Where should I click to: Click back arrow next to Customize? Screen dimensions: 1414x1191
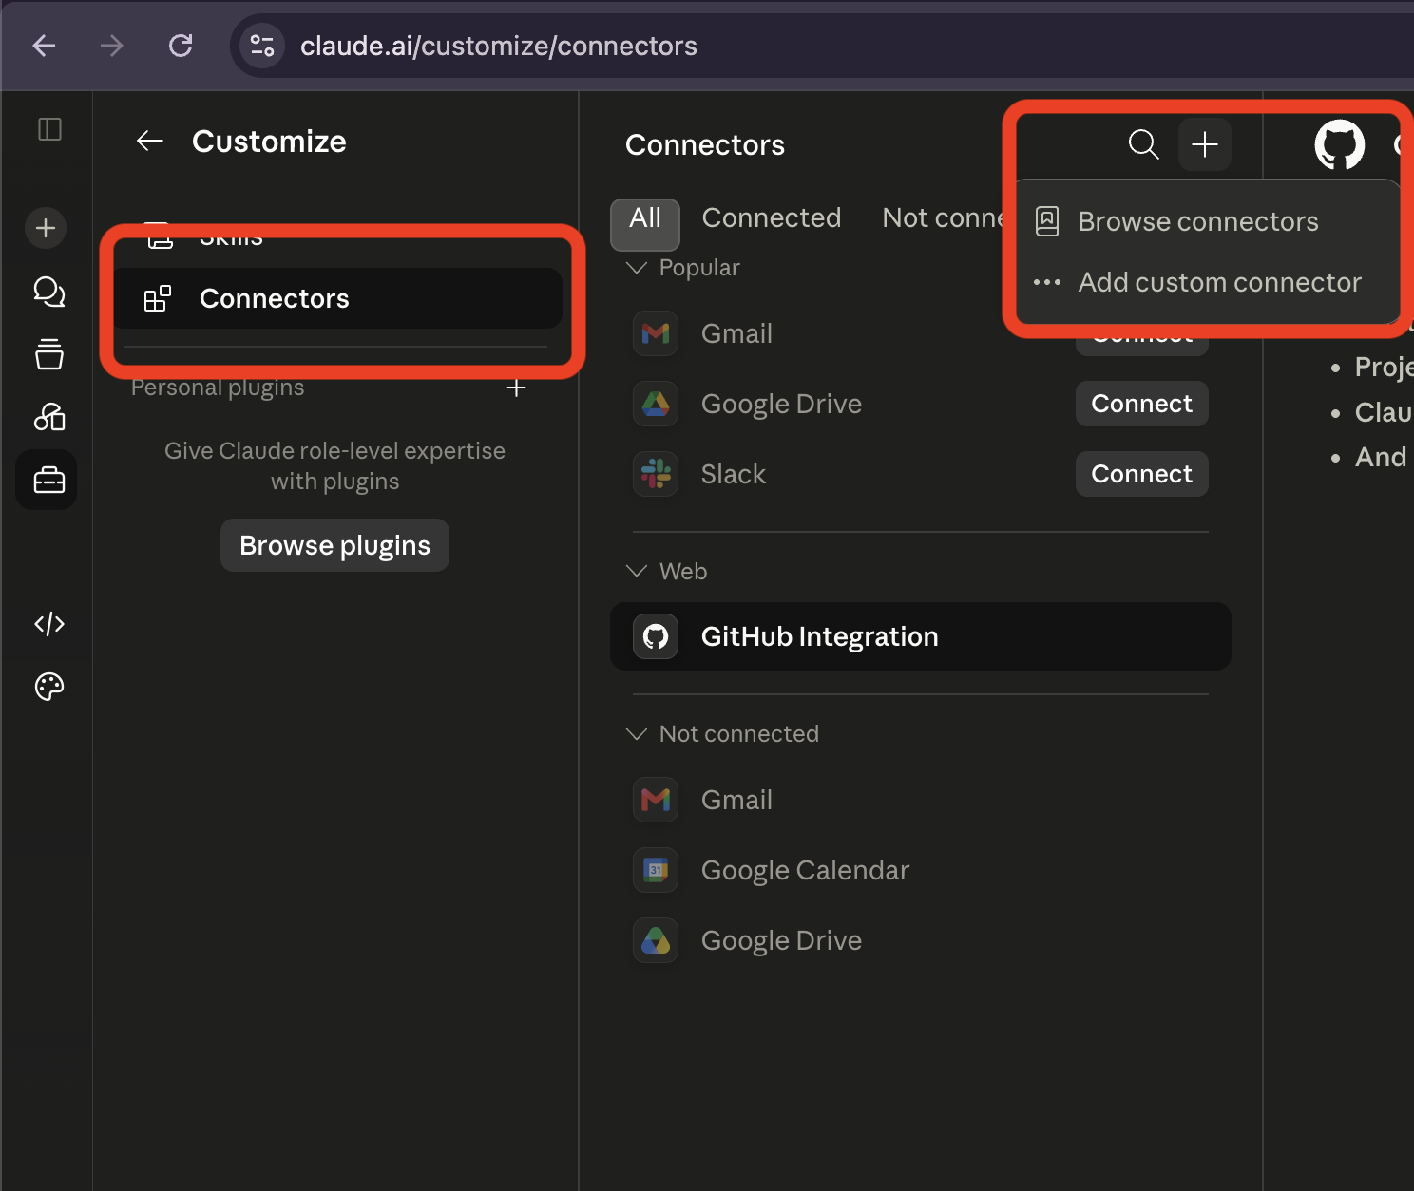pyautogui.click(x=150, y=142)
